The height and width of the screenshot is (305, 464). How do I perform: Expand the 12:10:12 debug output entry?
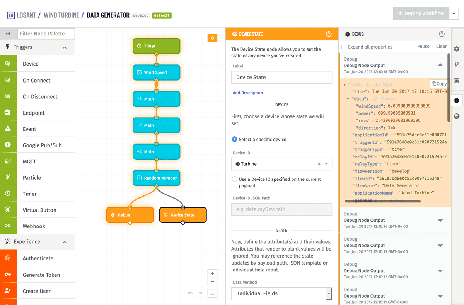[440, 271]
